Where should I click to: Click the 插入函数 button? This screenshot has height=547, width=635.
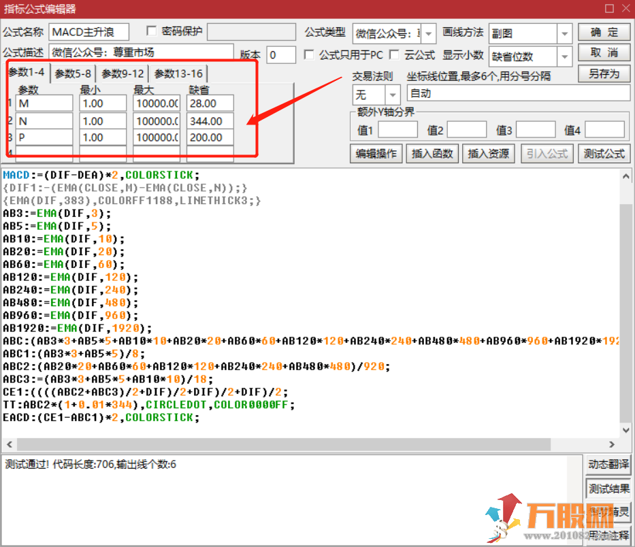[x=432, y=154]
